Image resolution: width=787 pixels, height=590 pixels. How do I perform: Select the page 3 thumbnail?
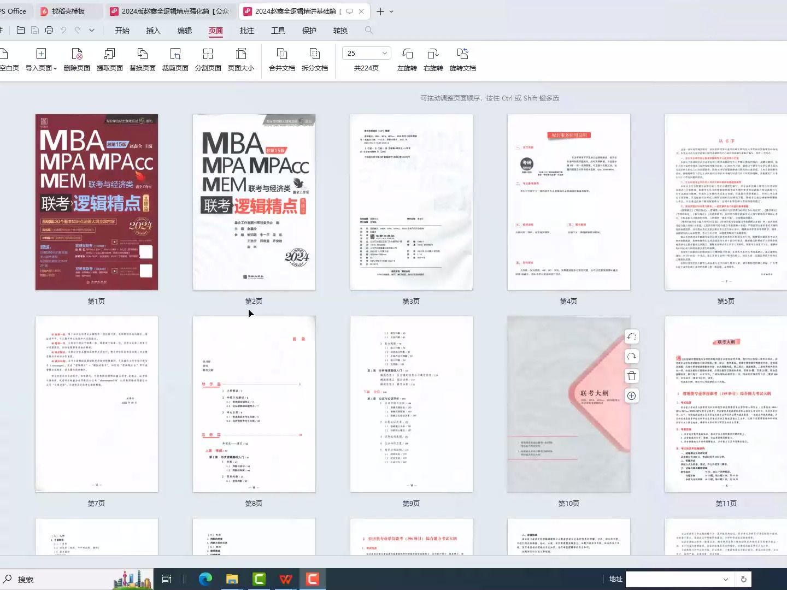(x=412, y=202)
